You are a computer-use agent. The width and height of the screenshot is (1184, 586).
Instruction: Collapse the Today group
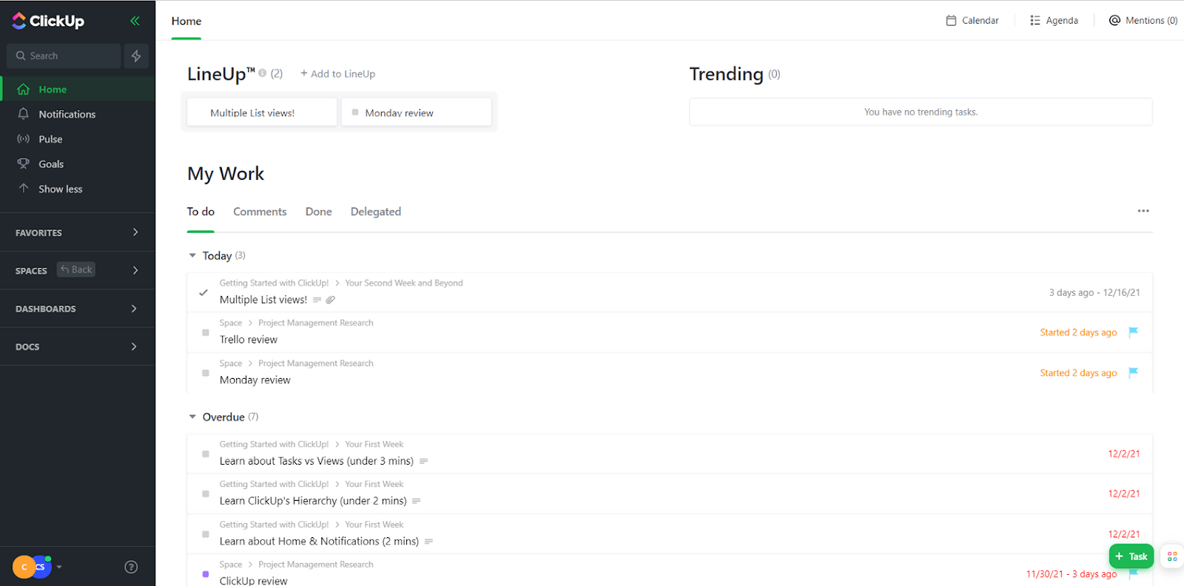click(x=192, y=256)
